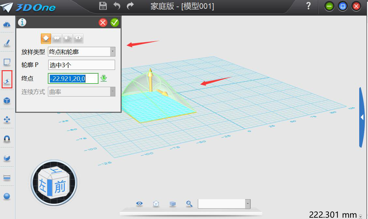Toggle the eye visibility icon at bottom
Screen dimensions: 368x219
[139, 203]
